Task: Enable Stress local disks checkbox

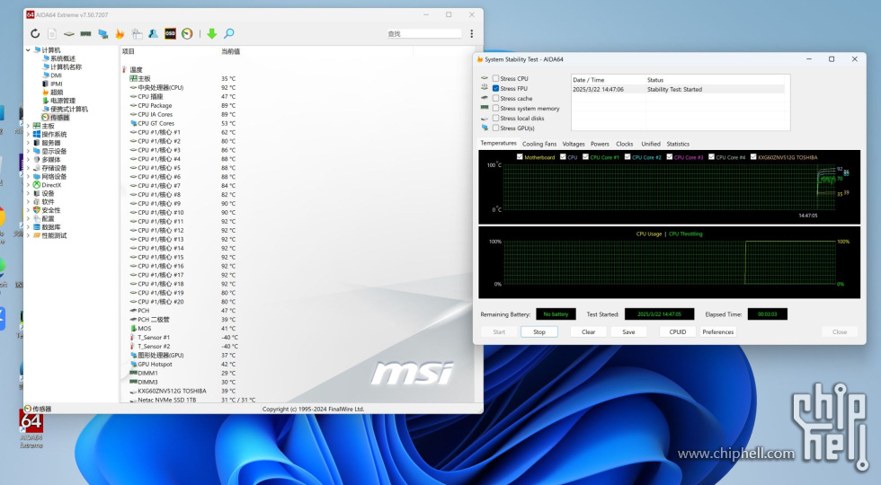Action: coord(495,118)
